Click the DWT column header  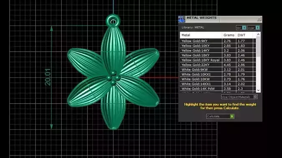244,35
